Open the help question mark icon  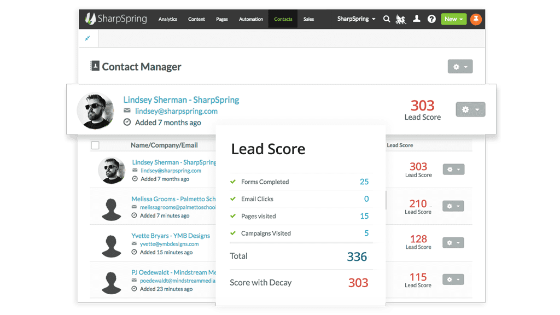pyautogui.click(x=431, y=19)
